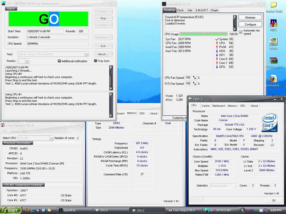This screenshot has height=214, width=286.
Task: Click the CPU Fan Speed value field
Action: click(189, 78)
